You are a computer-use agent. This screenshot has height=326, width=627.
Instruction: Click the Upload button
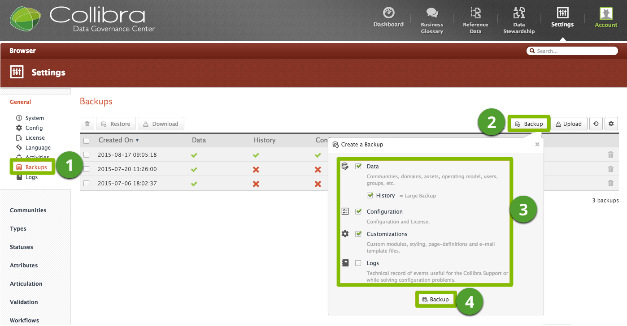point(568,124)
